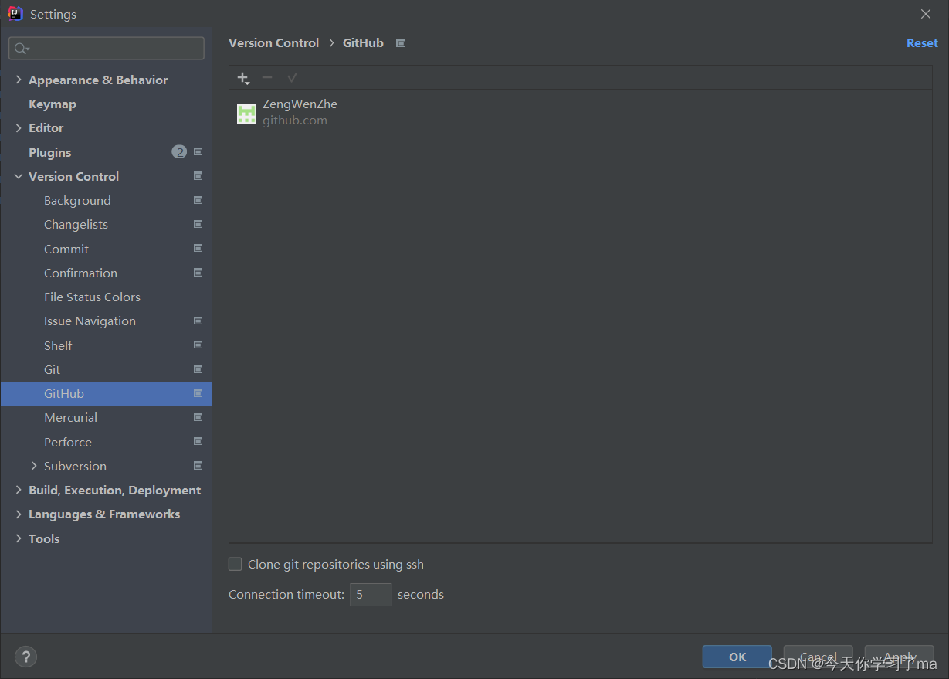
Task: Click project icon next to Git
Action: (x=198, y=369)
